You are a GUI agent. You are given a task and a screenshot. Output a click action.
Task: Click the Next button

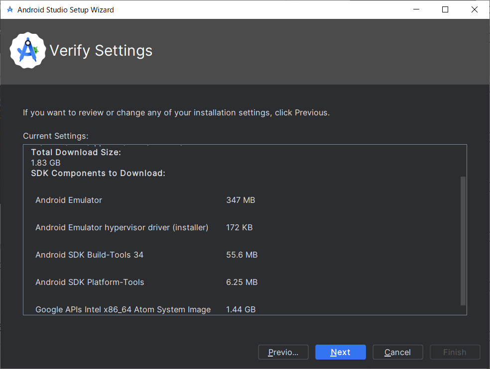point(340,352)
